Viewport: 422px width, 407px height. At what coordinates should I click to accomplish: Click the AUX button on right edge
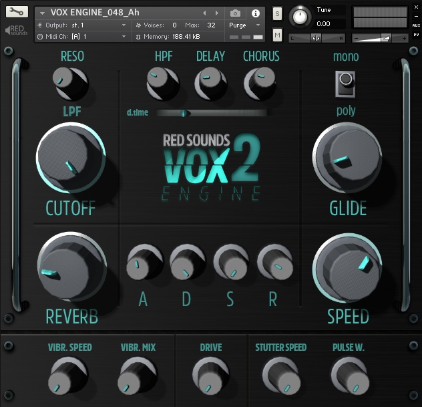(x=416, y=25)
